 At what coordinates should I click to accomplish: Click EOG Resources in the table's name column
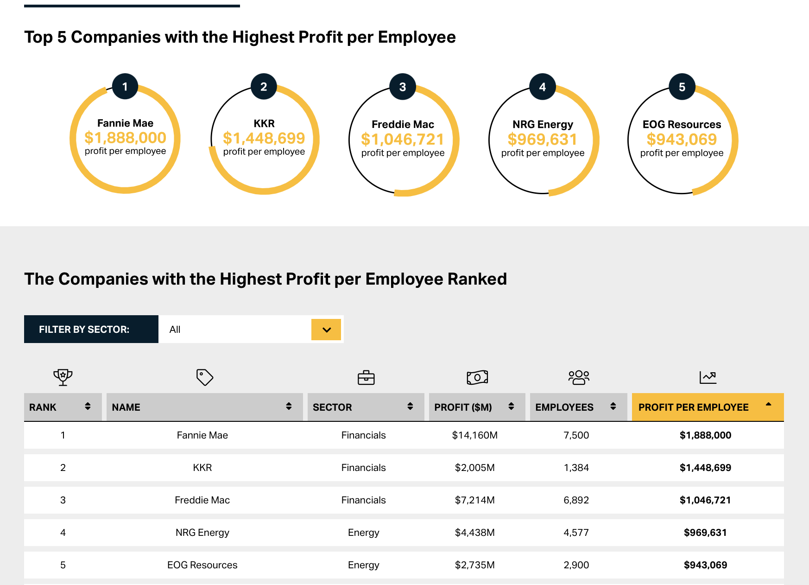pos(202,565)
